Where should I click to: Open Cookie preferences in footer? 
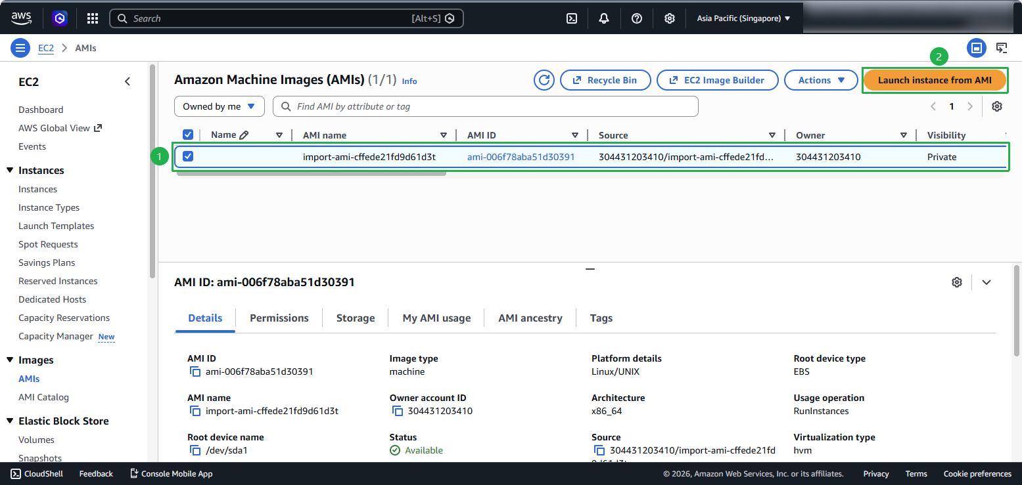click(x=977, y=474)
